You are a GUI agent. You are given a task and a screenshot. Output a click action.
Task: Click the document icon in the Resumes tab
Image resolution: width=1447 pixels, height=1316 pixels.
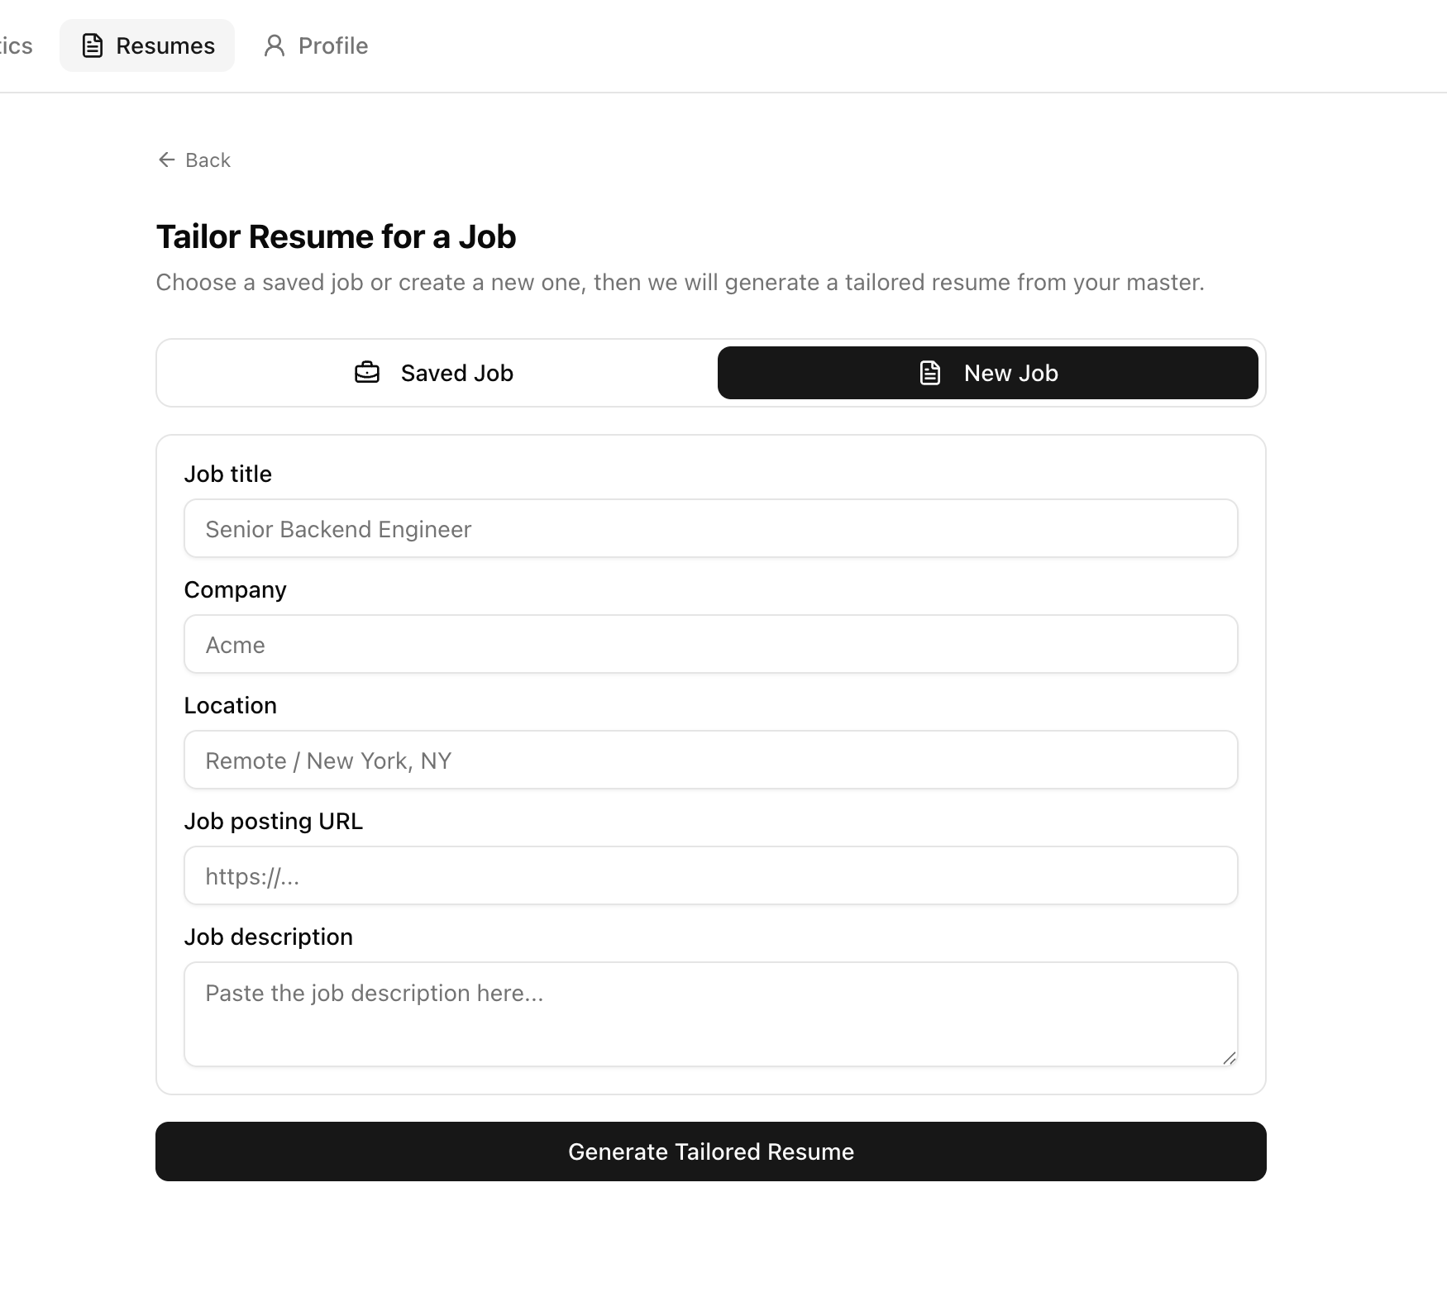[93, 45]
